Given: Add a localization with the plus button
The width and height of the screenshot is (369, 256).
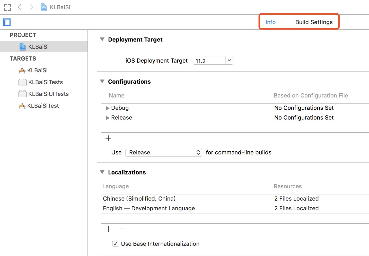Looking at the screenshot, I should coord(108,229).
